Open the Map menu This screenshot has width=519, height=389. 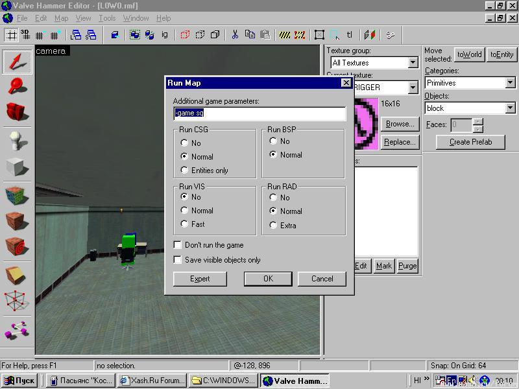click(61, 18)
